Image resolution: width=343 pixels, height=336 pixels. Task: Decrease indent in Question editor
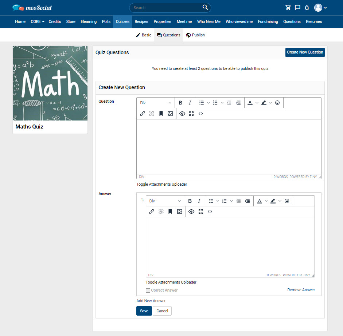coord(229,103)
